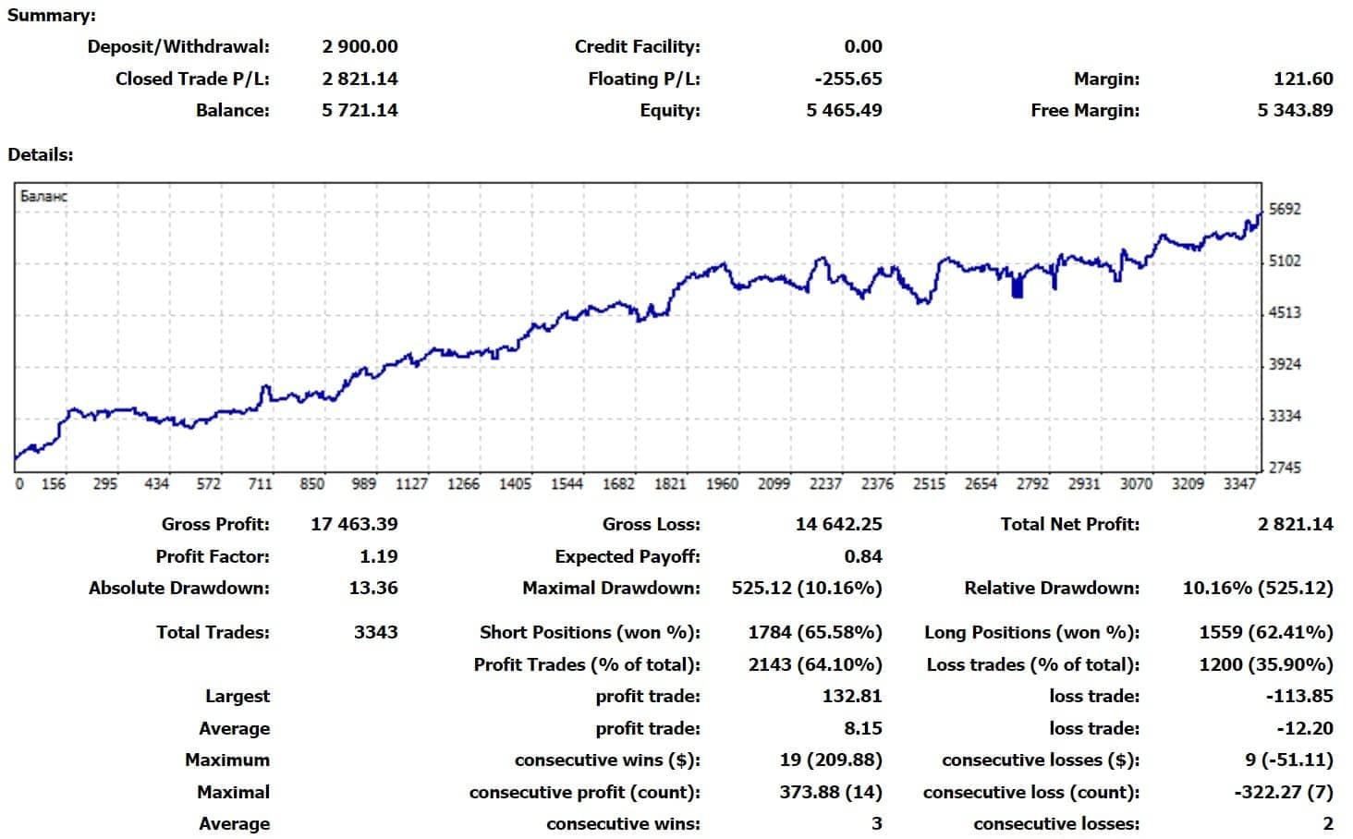
Task: Click the 4513 y-axis label
Action: coord(1285,312)
